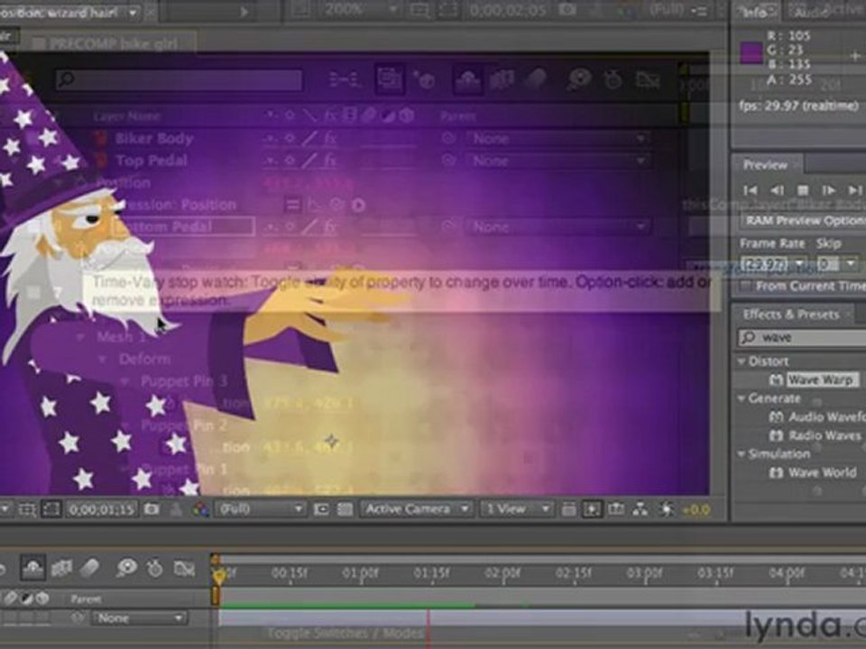Select the Effects & Presets tab
Image resolution: width=866 pixels, height=649 pixels.
(791, 314)
